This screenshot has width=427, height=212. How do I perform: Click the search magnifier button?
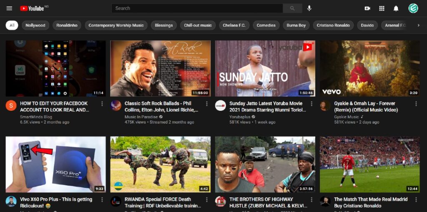[x=292, y=8]
